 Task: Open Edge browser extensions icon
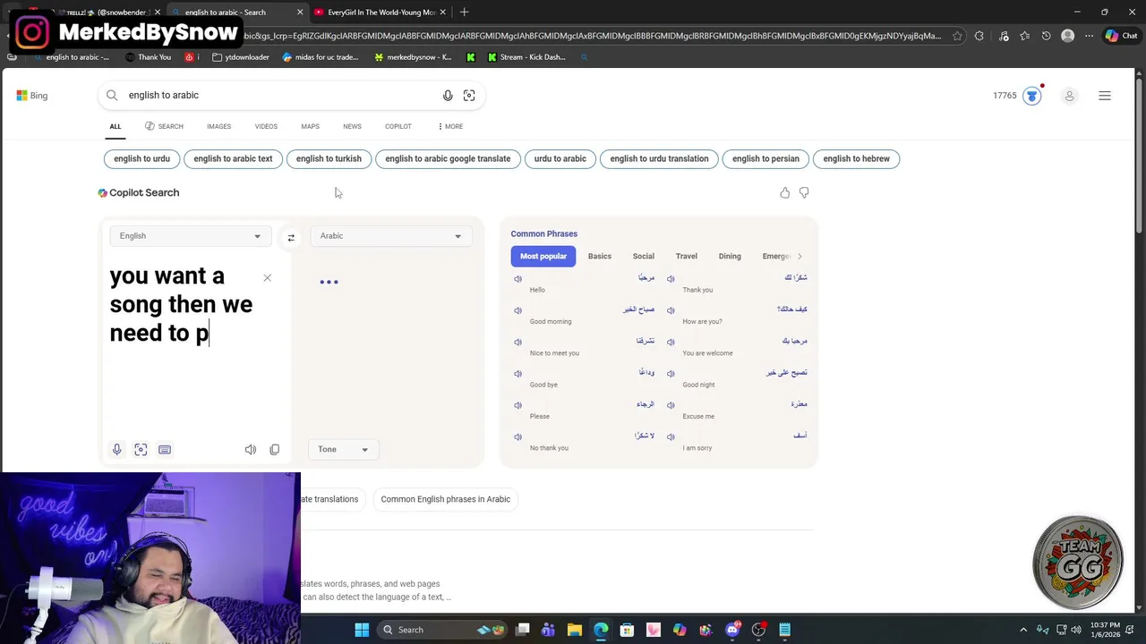(979, 36)
